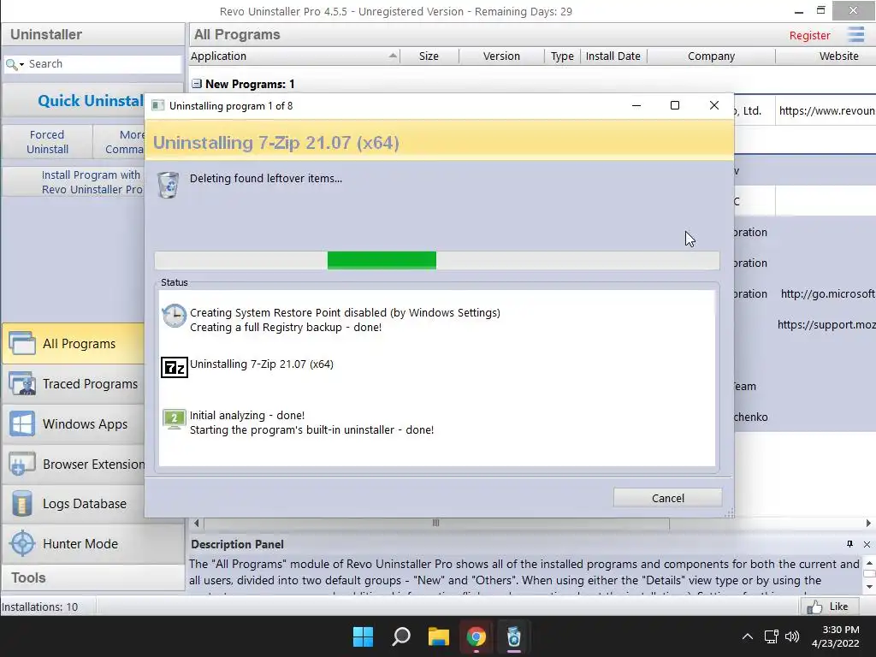The image size is (876, 657).
Task: Open Google Chrome from the taskbar
Action: (476, 636)
